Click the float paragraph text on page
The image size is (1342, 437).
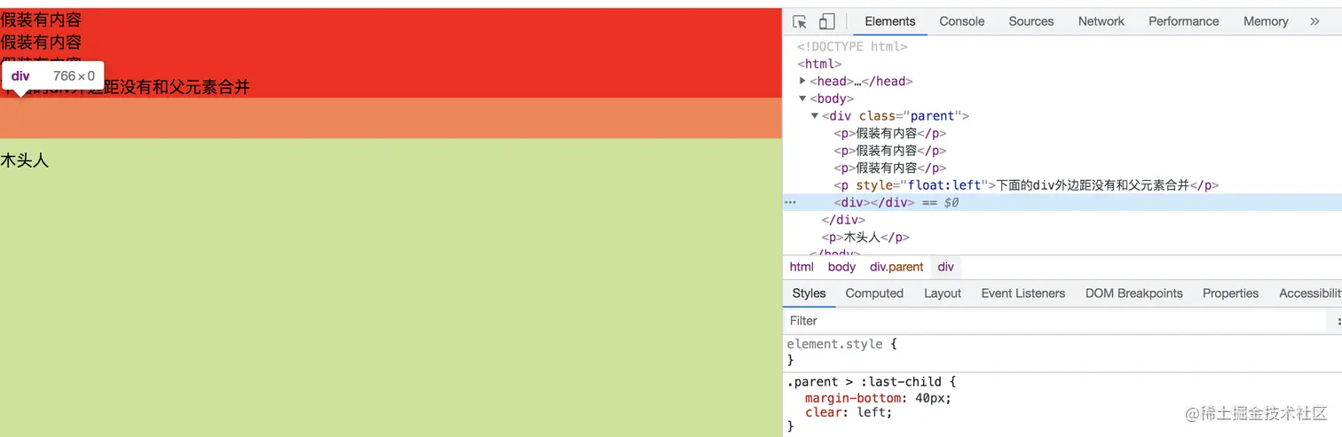click(x=125, y=87)
